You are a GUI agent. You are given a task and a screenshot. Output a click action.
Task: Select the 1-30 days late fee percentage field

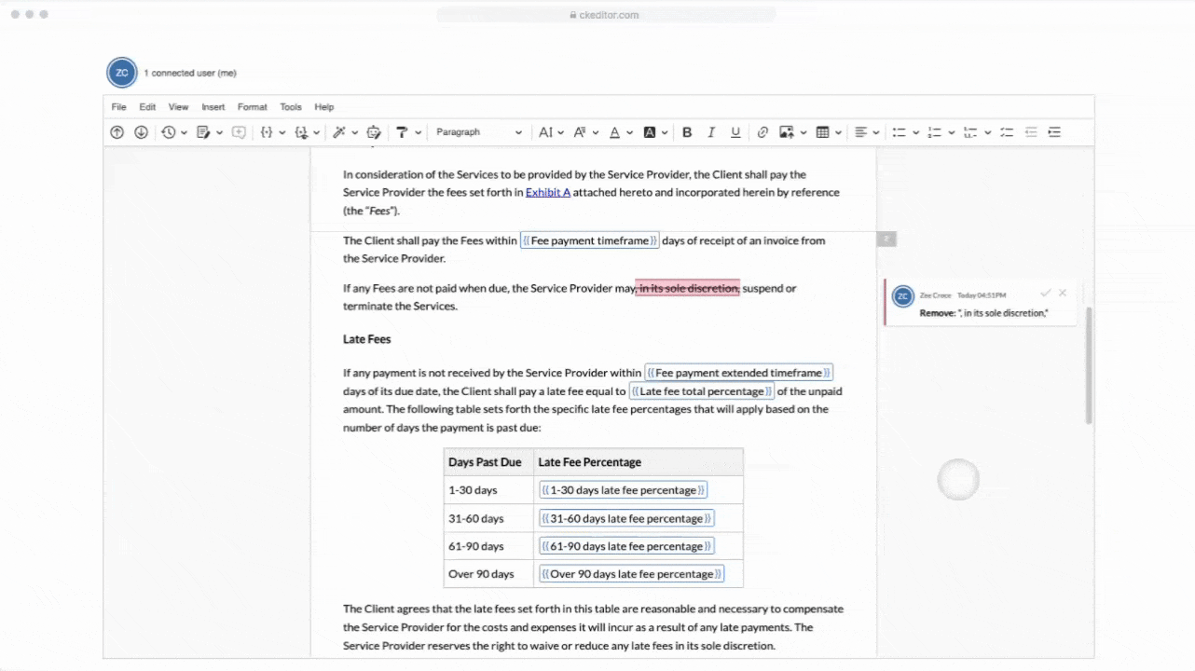pyautogui.click(x=624, y=490)
